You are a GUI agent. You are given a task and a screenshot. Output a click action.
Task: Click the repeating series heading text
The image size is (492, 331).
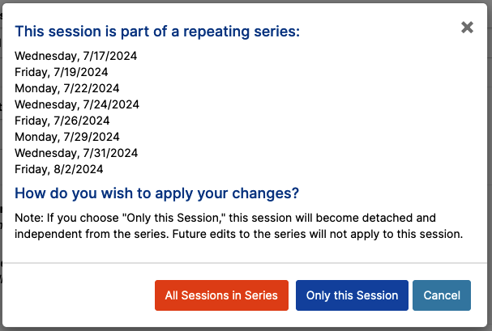(157, 32)
